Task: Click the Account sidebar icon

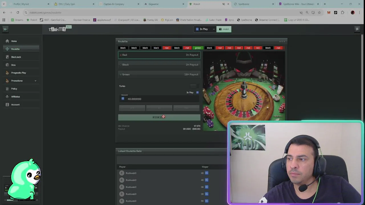Action: pos(7,104)
